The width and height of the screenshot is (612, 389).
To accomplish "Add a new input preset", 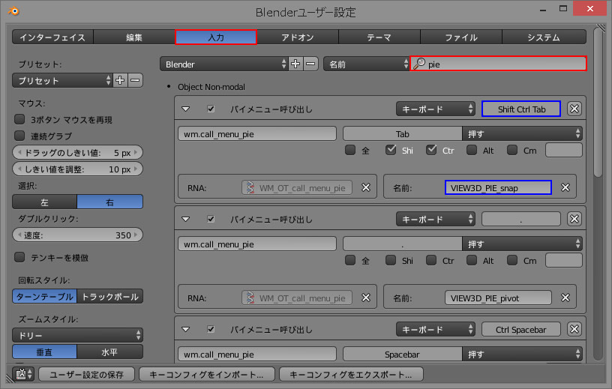I will (x=120, y=80).
